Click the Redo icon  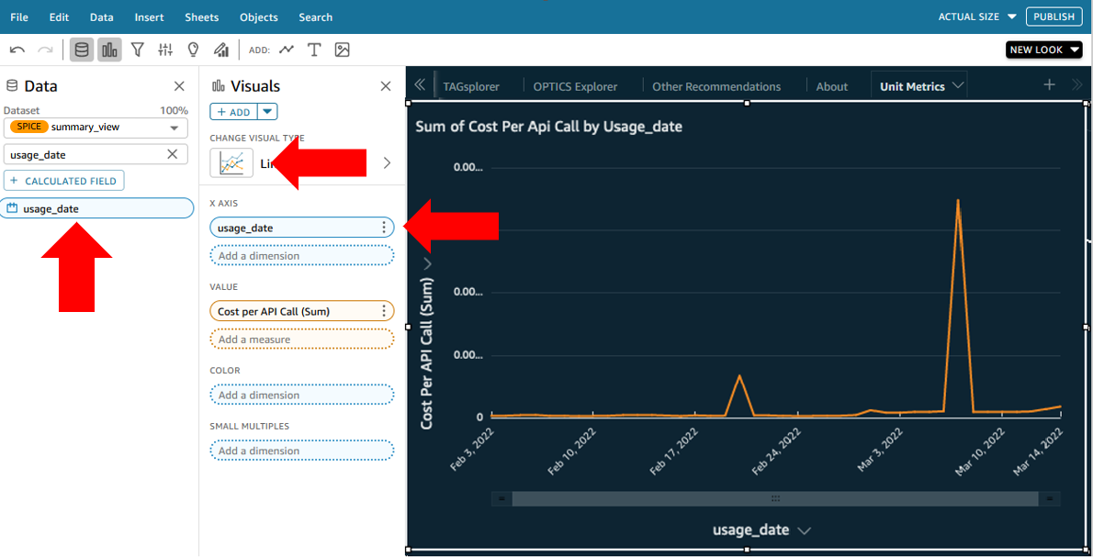click(x=43, y=50)
